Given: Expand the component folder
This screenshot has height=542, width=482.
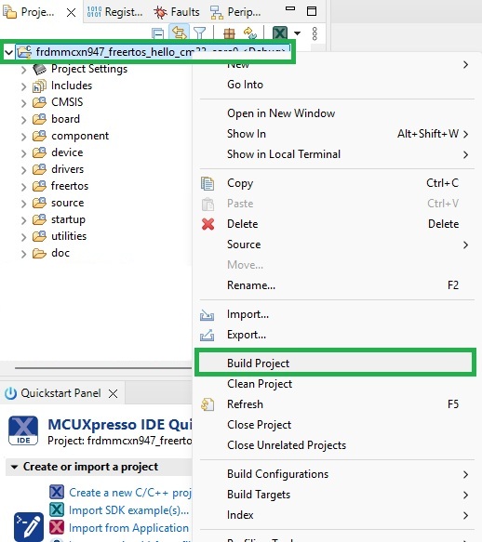Looking at the screenshot, I should pyautogui.click(x=23, y=137).
